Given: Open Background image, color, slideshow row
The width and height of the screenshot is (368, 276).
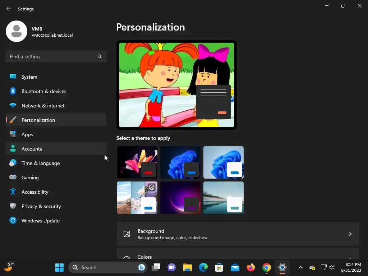Looking at the screenshot, I should pos(238,234).
